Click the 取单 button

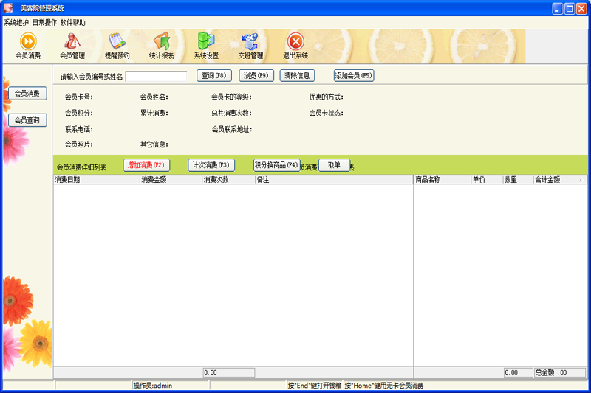335,165
